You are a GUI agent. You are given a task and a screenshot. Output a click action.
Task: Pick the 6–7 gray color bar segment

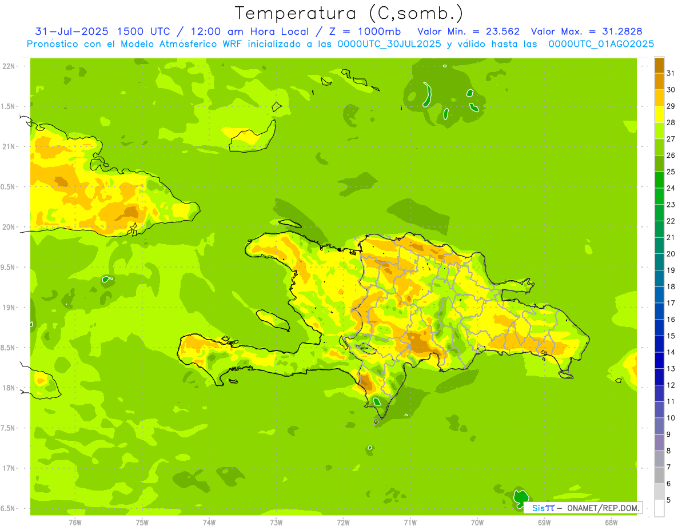(x=659, y=475)
